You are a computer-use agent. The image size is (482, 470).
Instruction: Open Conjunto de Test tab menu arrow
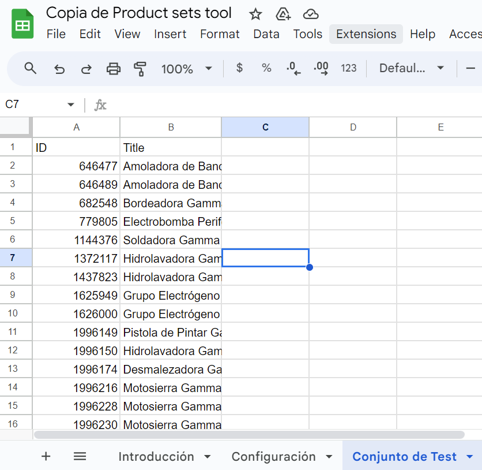click(x=469, y=457)
